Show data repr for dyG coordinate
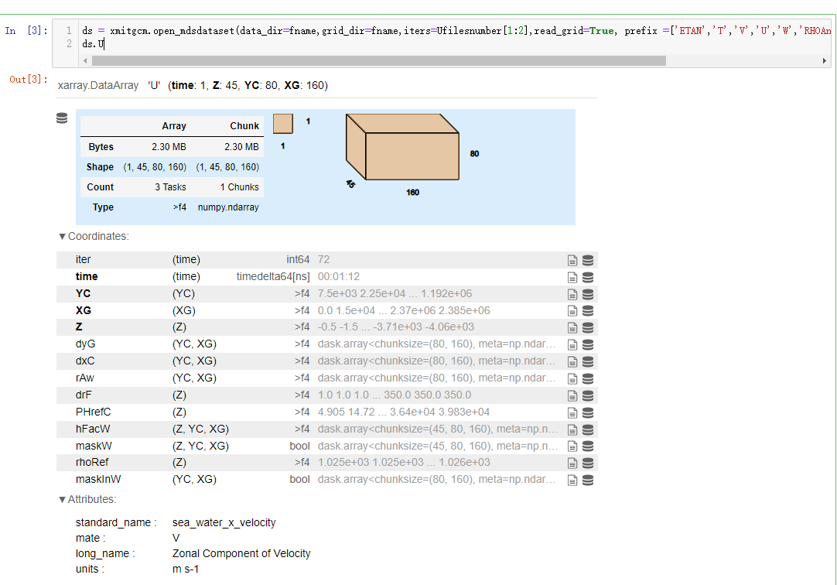 point(588,345)
